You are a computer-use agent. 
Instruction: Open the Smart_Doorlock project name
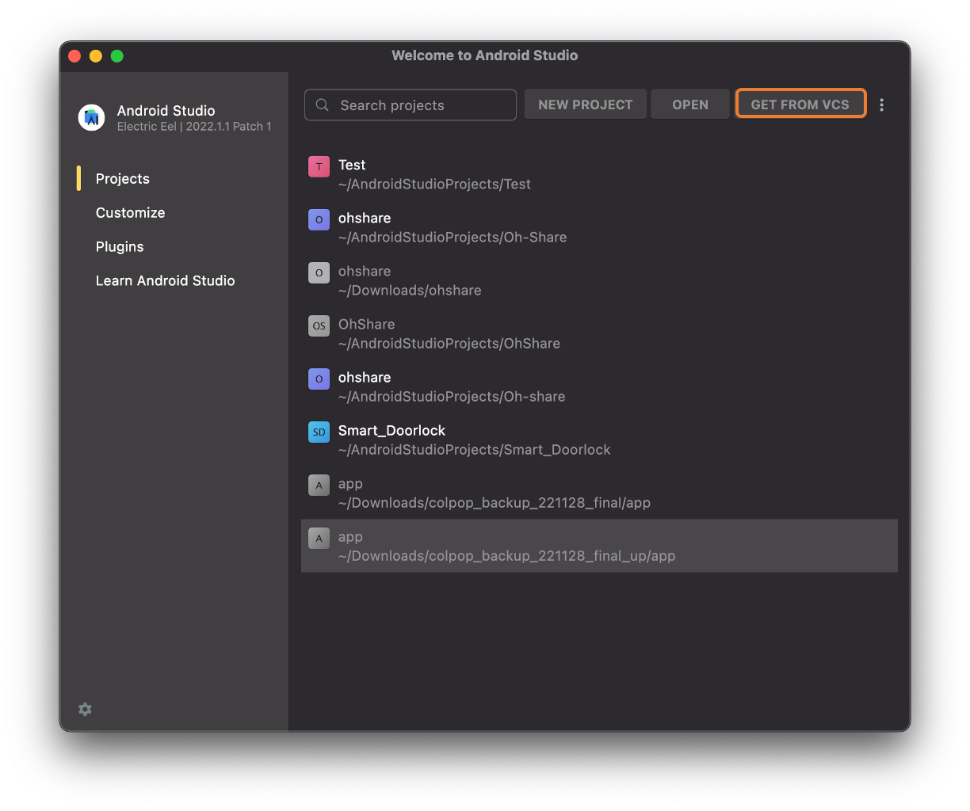(x=391, y=430)
